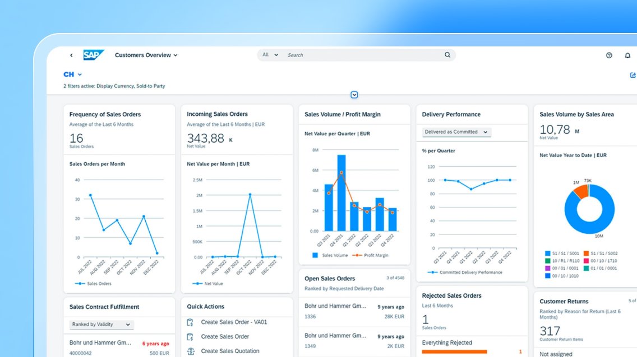This screenshot has height=357, width=637.
Task: Open the Customer Returns card header
Action: tap(585, 320)
